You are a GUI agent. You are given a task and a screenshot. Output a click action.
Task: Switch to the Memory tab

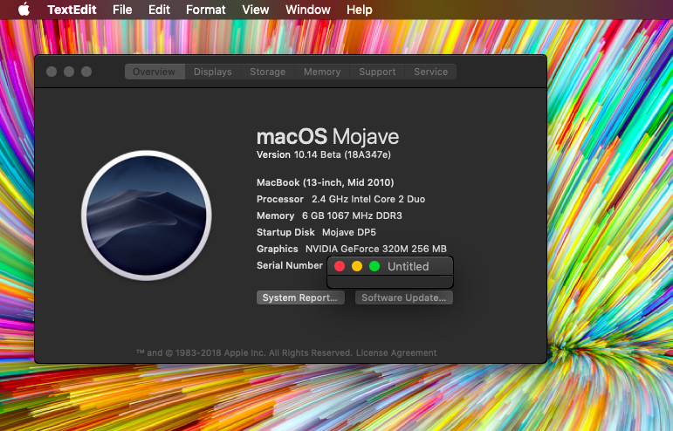[322, 72]
